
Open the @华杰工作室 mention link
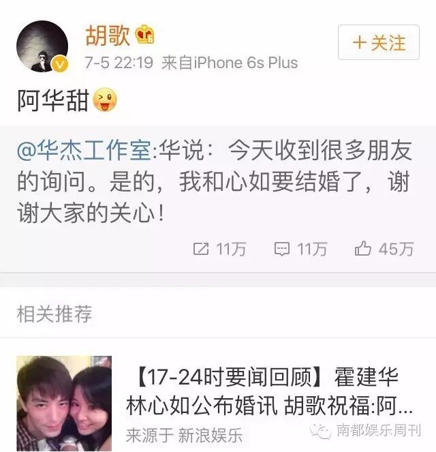point(84,151)
